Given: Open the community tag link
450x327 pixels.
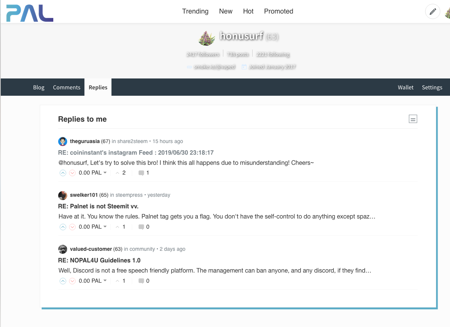Looking at the screenshot, I should (x=142, y=249).
